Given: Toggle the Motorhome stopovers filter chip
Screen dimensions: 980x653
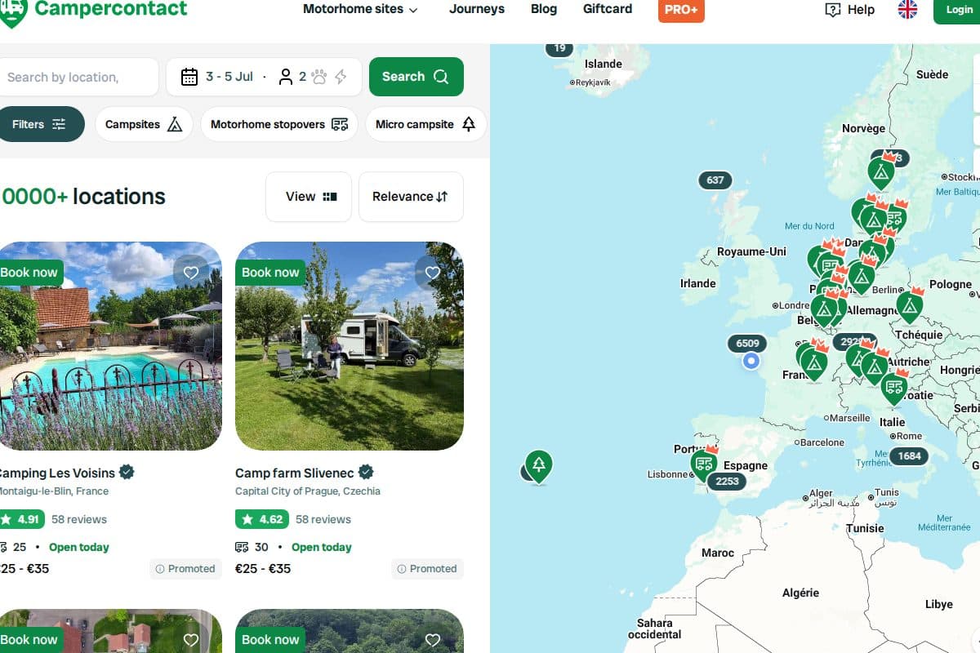Looking at the screenshot, I should [279, 124].
